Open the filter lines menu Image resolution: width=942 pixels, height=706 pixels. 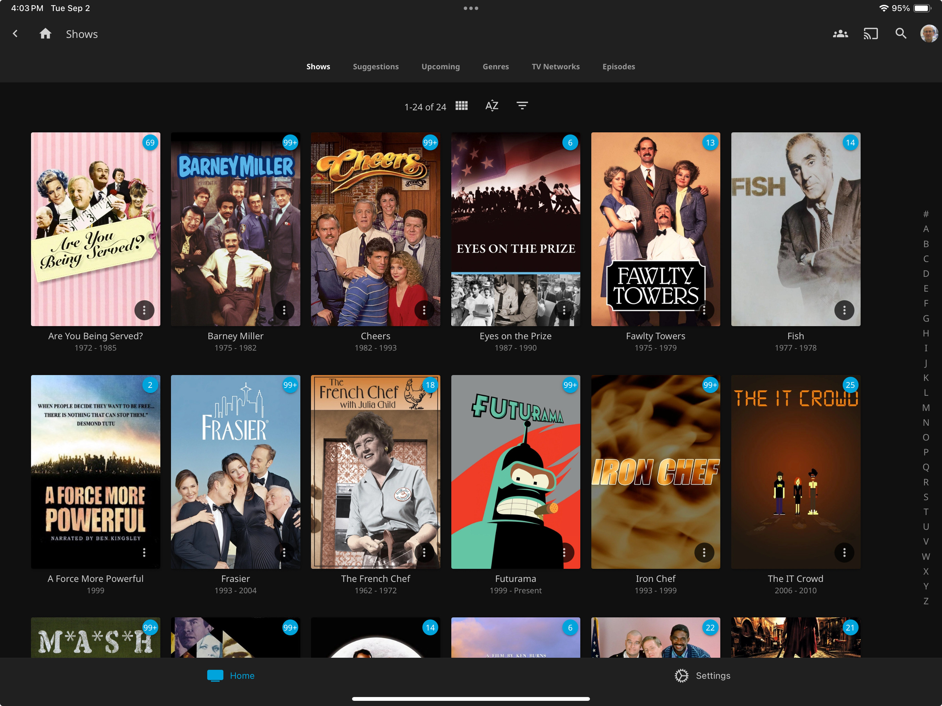(x=522, y=105)
